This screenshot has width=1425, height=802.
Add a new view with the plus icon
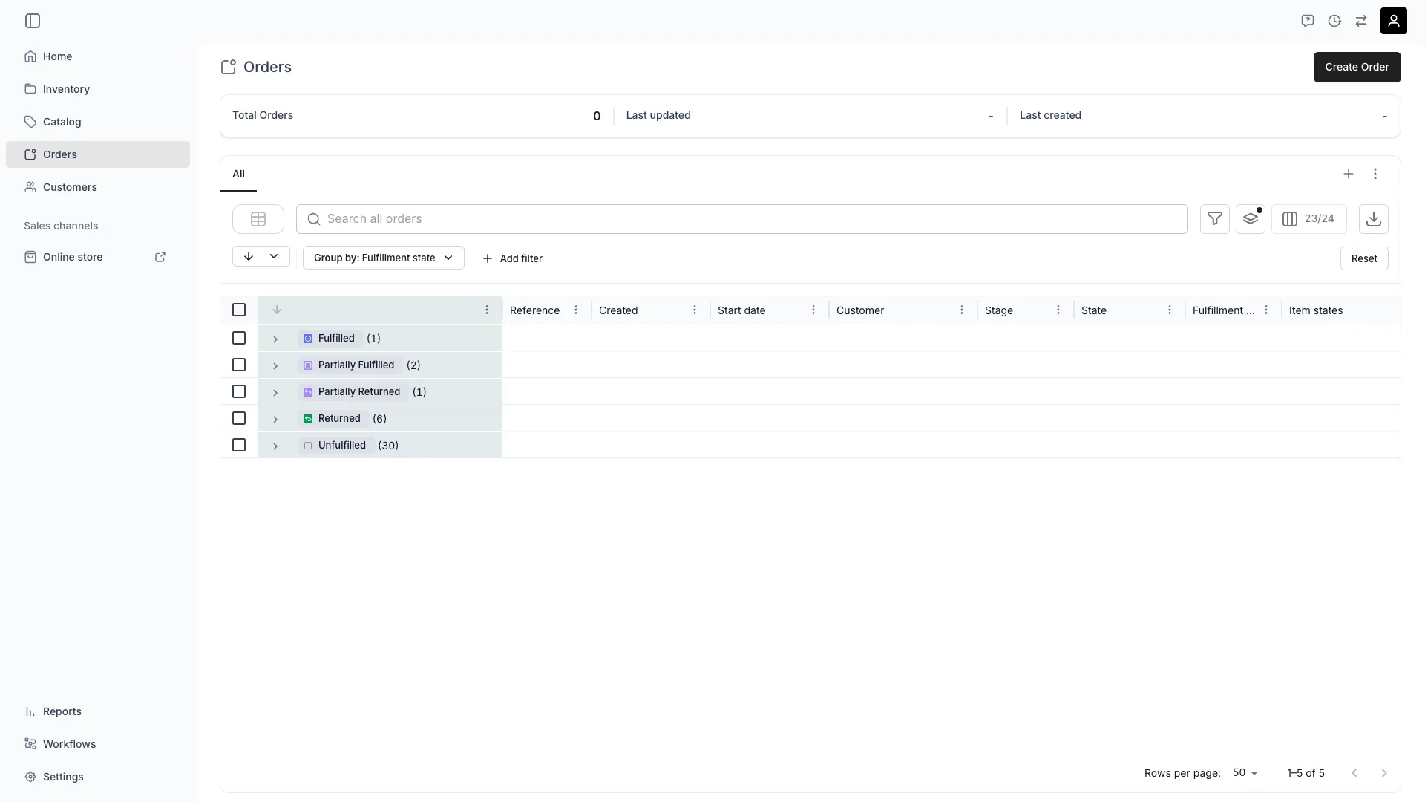1349,174
